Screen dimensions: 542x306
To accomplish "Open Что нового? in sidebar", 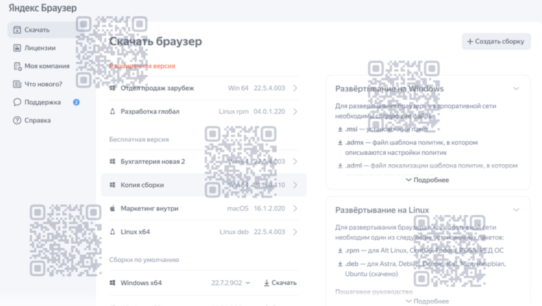I will click(42, 84).
